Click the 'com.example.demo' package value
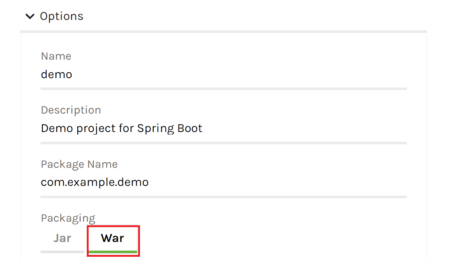This screenshot has width=464, height=260. (95, 182)
